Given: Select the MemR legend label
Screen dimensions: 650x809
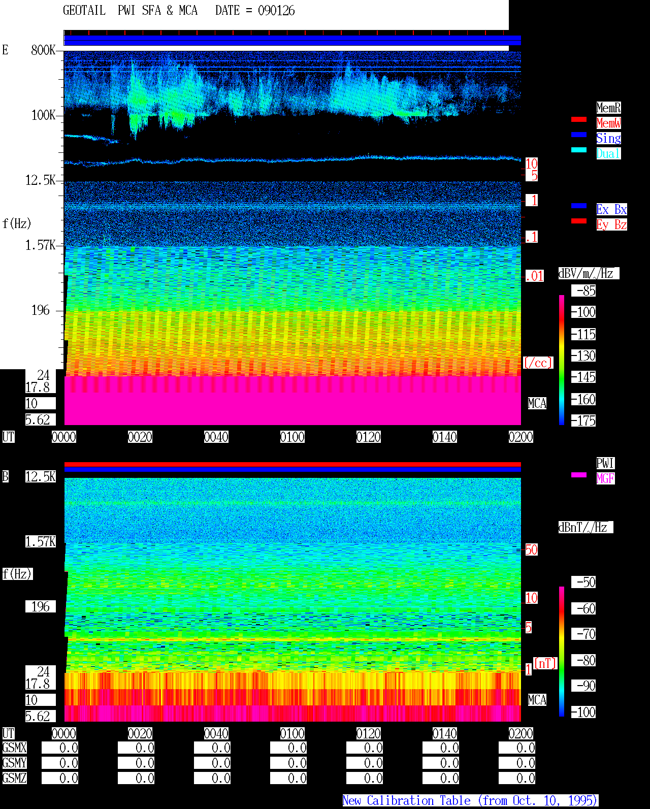Looking at the screenshot, I should (x=608, y=108).
